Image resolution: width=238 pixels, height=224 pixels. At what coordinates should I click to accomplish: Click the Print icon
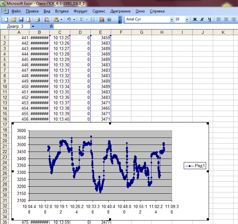click(37, 19)
